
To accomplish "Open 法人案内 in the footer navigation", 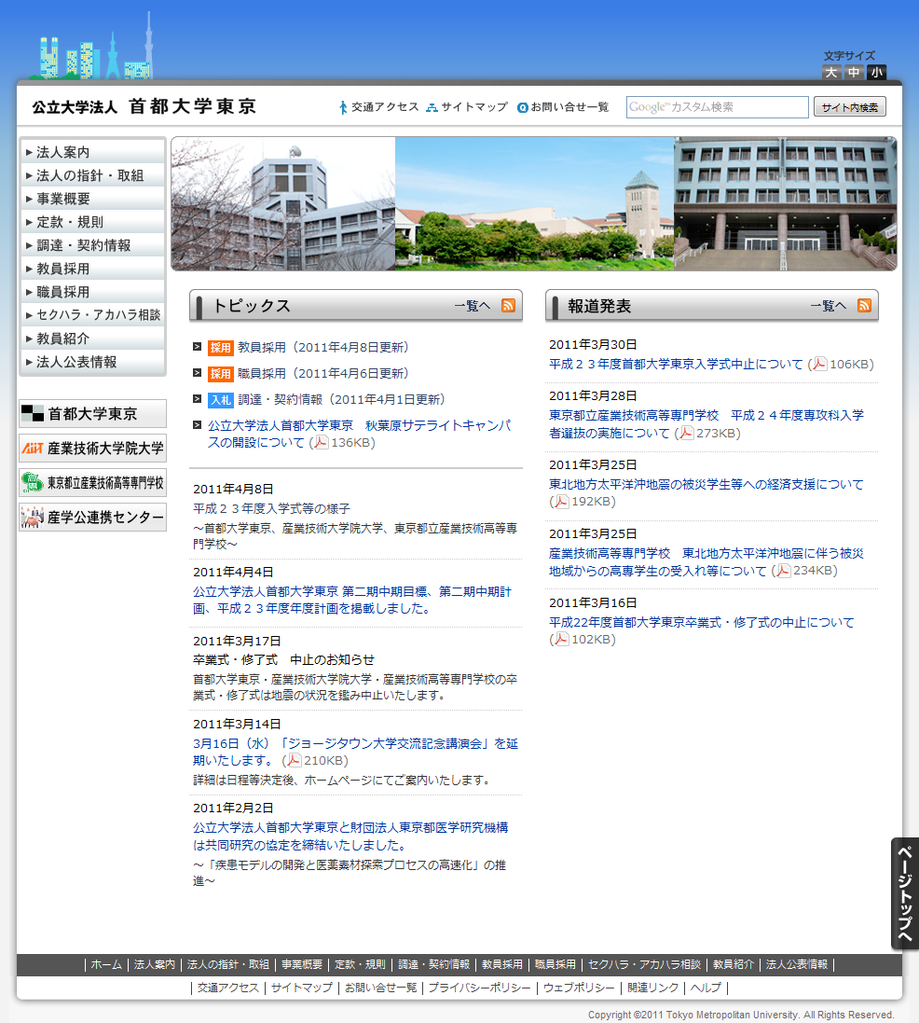I will point(155,964).
